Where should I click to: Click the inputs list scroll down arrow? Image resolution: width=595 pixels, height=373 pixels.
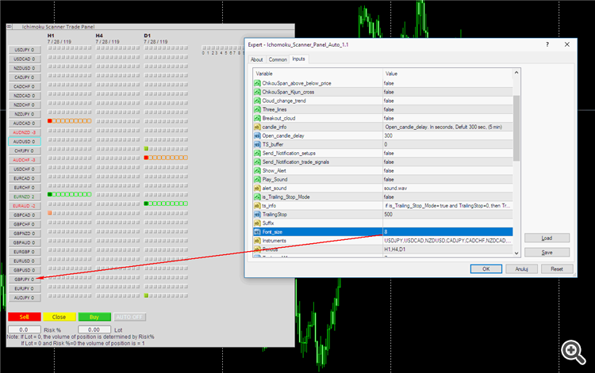click(516, 253)
